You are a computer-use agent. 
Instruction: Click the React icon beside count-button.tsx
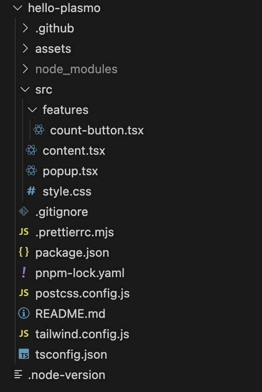click(x=39, y=130)
